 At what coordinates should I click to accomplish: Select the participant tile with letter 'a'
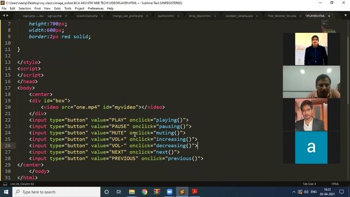311,147
